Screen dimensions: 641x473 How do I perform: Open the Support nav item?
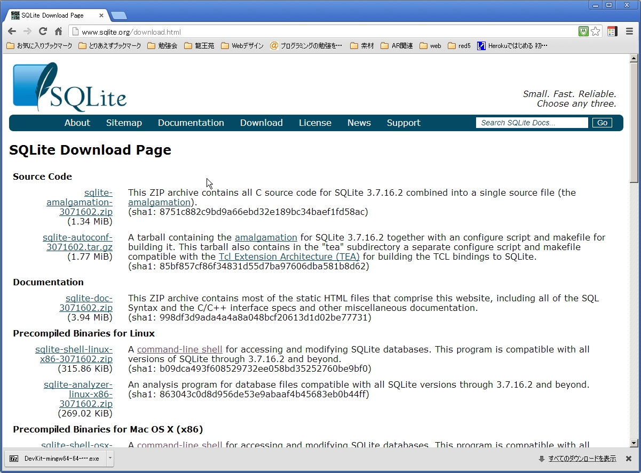[403, 123]
